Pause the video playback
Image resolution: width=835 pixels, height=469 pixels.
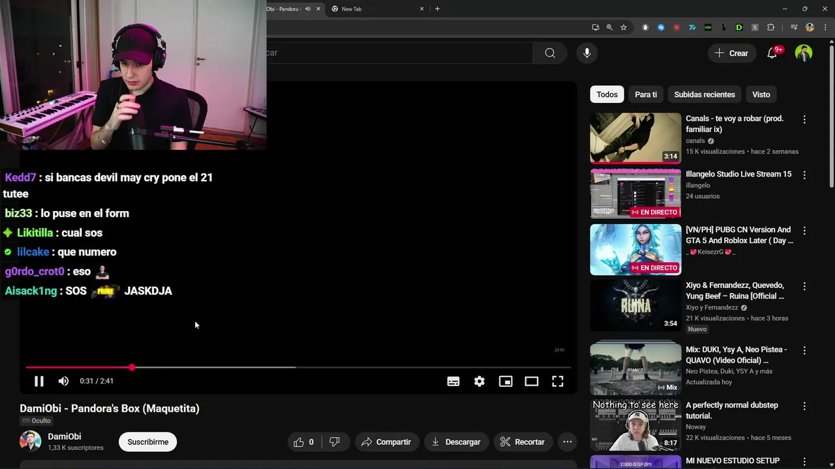click(38, 381)
